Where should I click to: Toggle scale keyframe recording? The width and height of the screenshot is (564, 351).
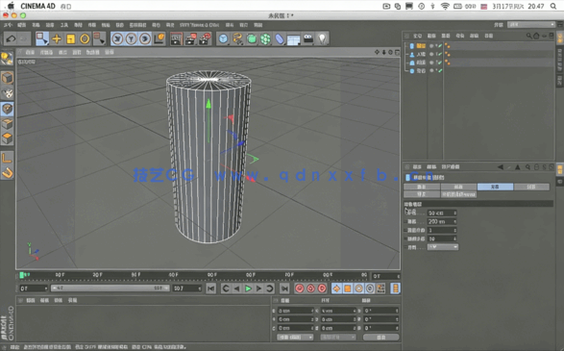[x=348, y=288]
